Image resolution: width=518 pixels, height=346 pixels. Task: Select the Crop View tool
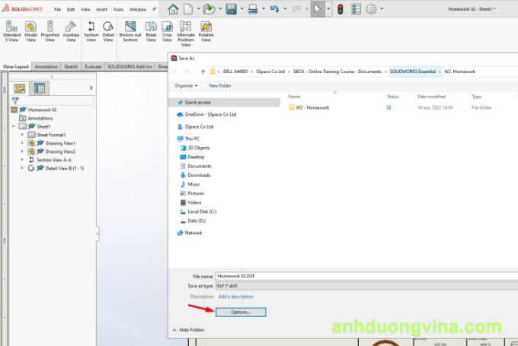pos(167,31)
